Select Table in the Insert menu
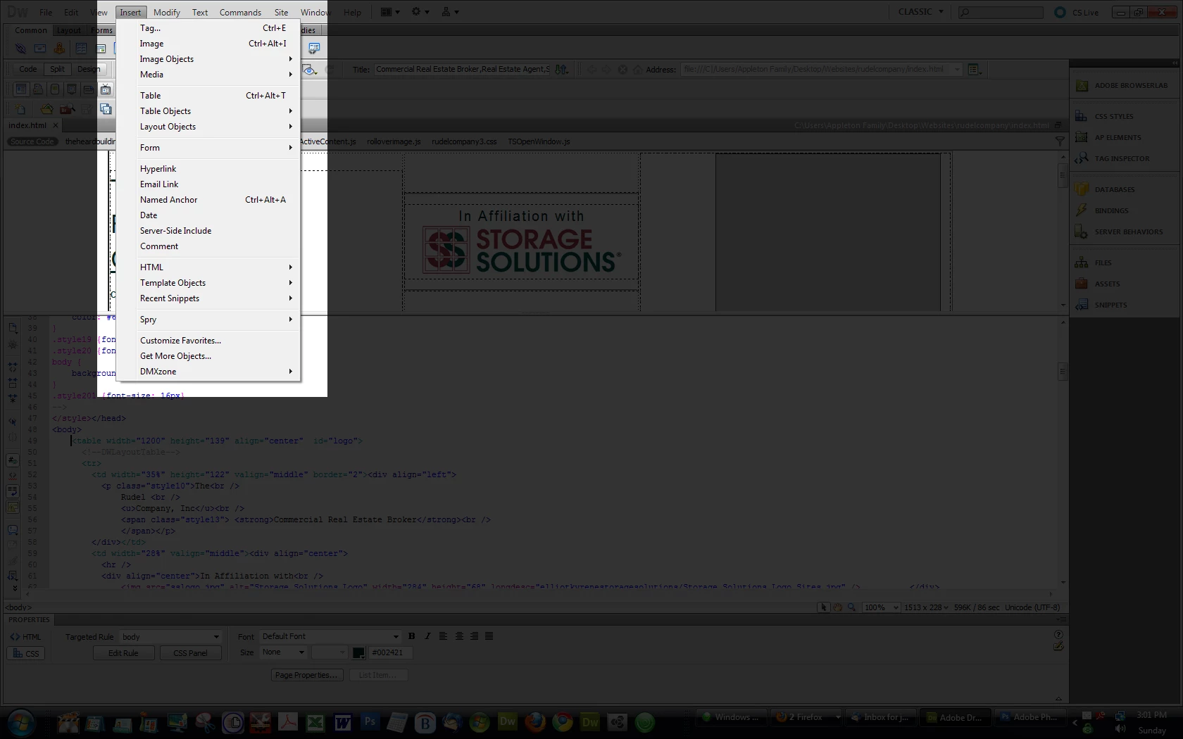This screenshot has width=1183, height=739. pyautogui.click(x=218, y=96)
